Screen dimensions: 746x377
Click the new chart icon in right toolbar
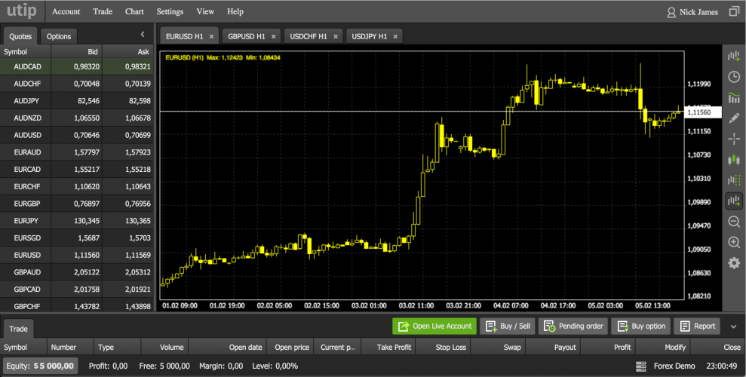click(x=733, y=57)
